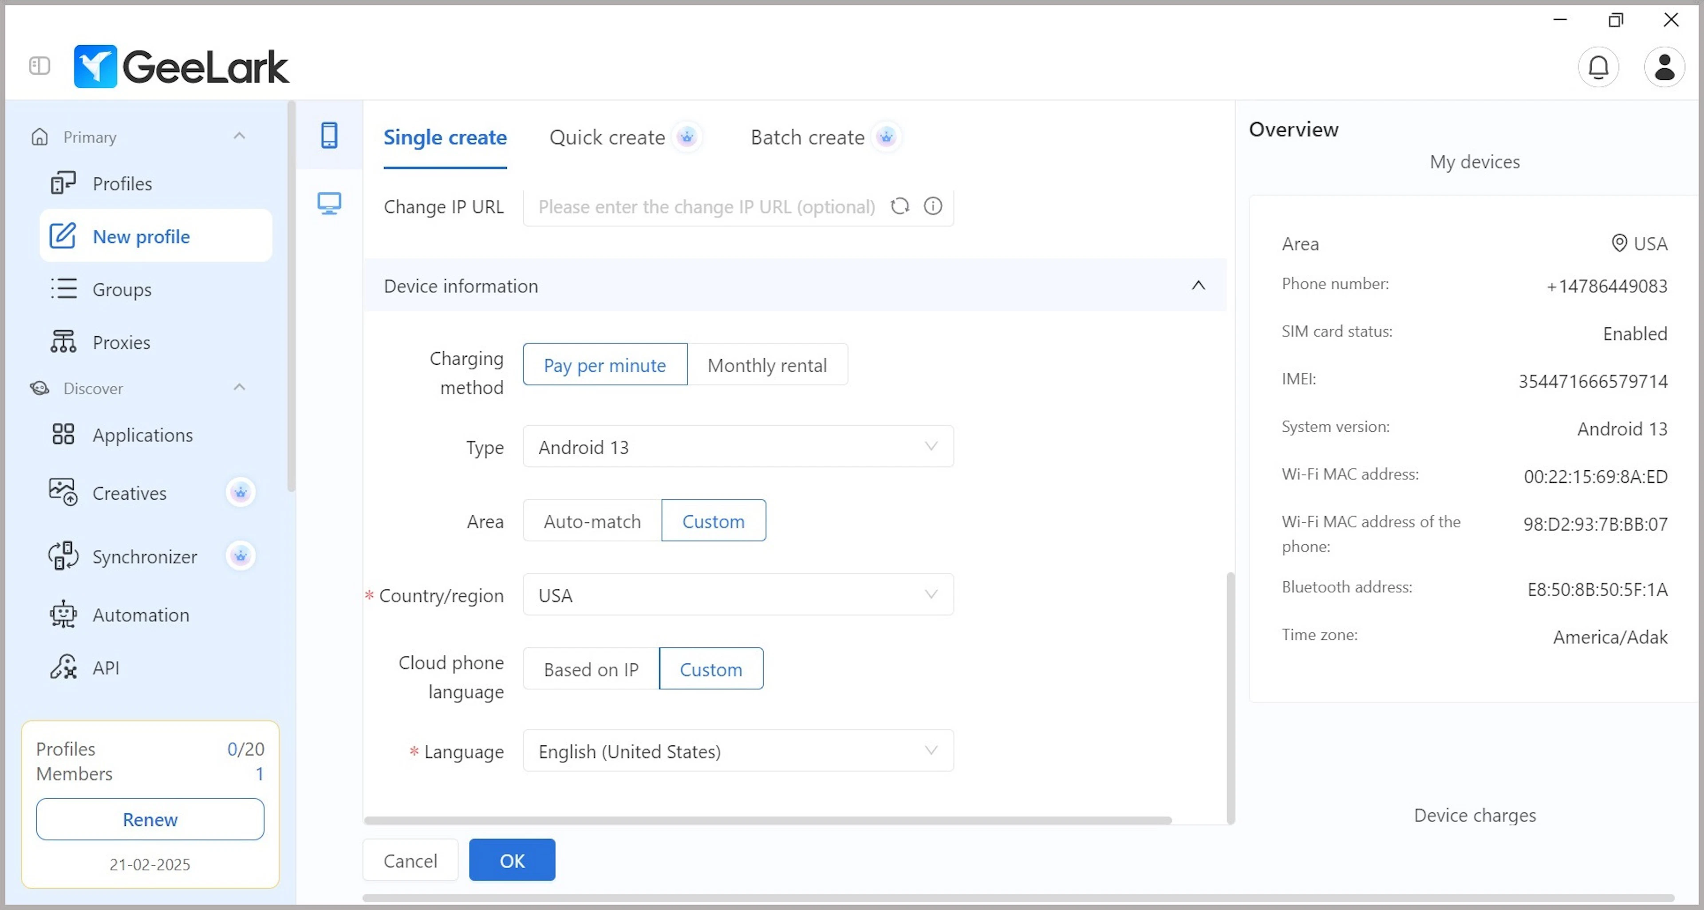Click the Device charges heading
The image size is (1704, 910).
[x=1475, y=815]
